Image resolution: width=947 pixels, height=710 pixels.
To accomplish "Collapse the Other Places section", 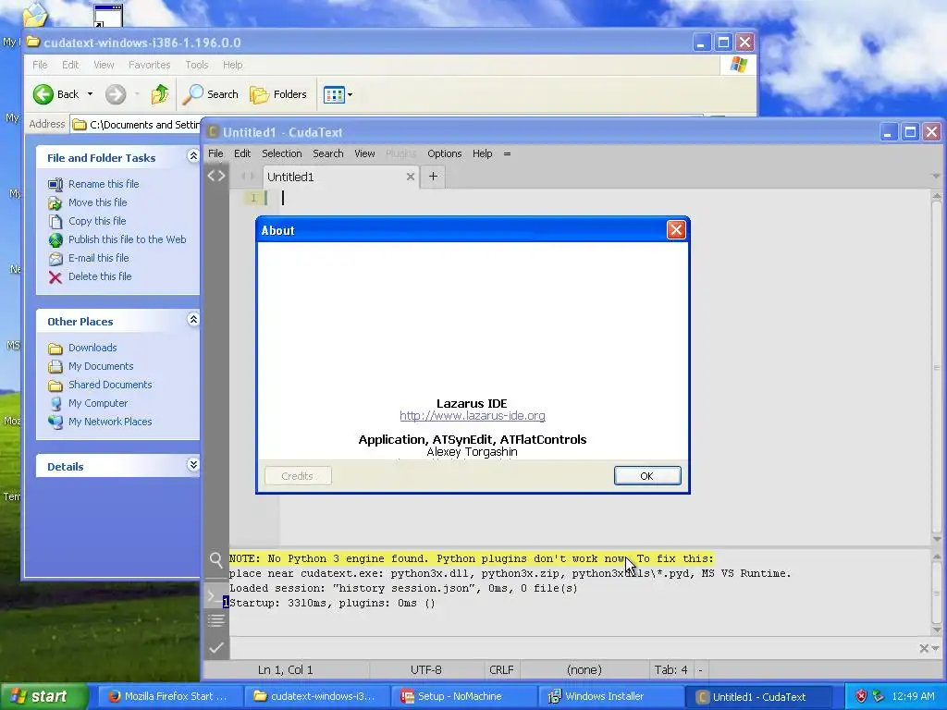I will pos(193,319).
